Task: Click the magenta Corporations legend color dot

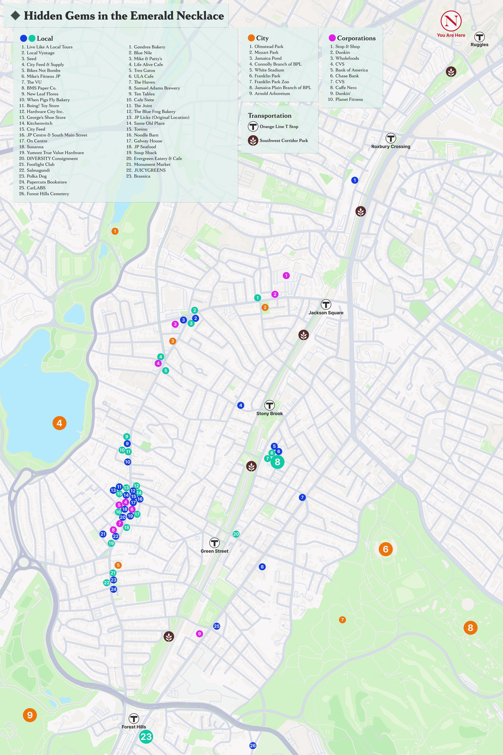Action: tap(332, 38)
